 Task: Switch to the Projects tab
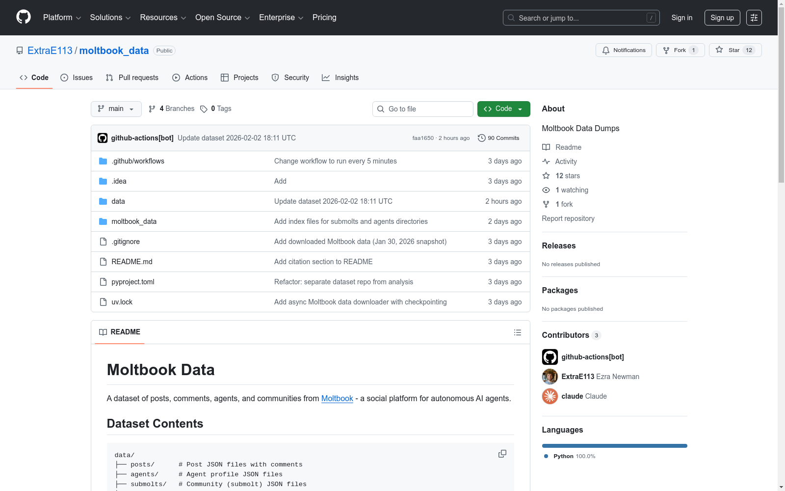239,78
